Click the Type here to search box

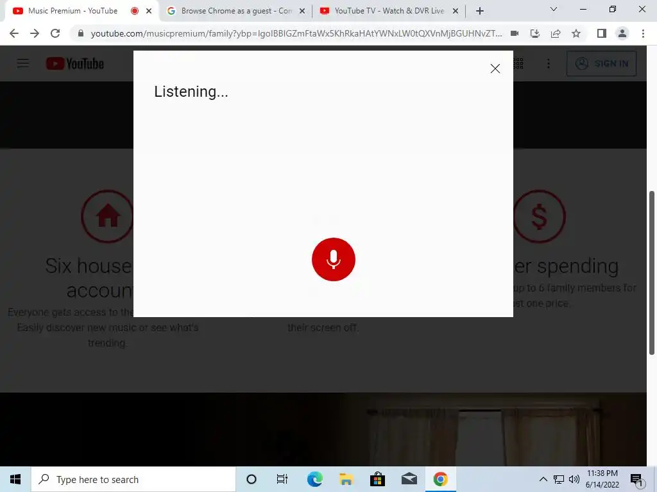click(x=133, y=479)
